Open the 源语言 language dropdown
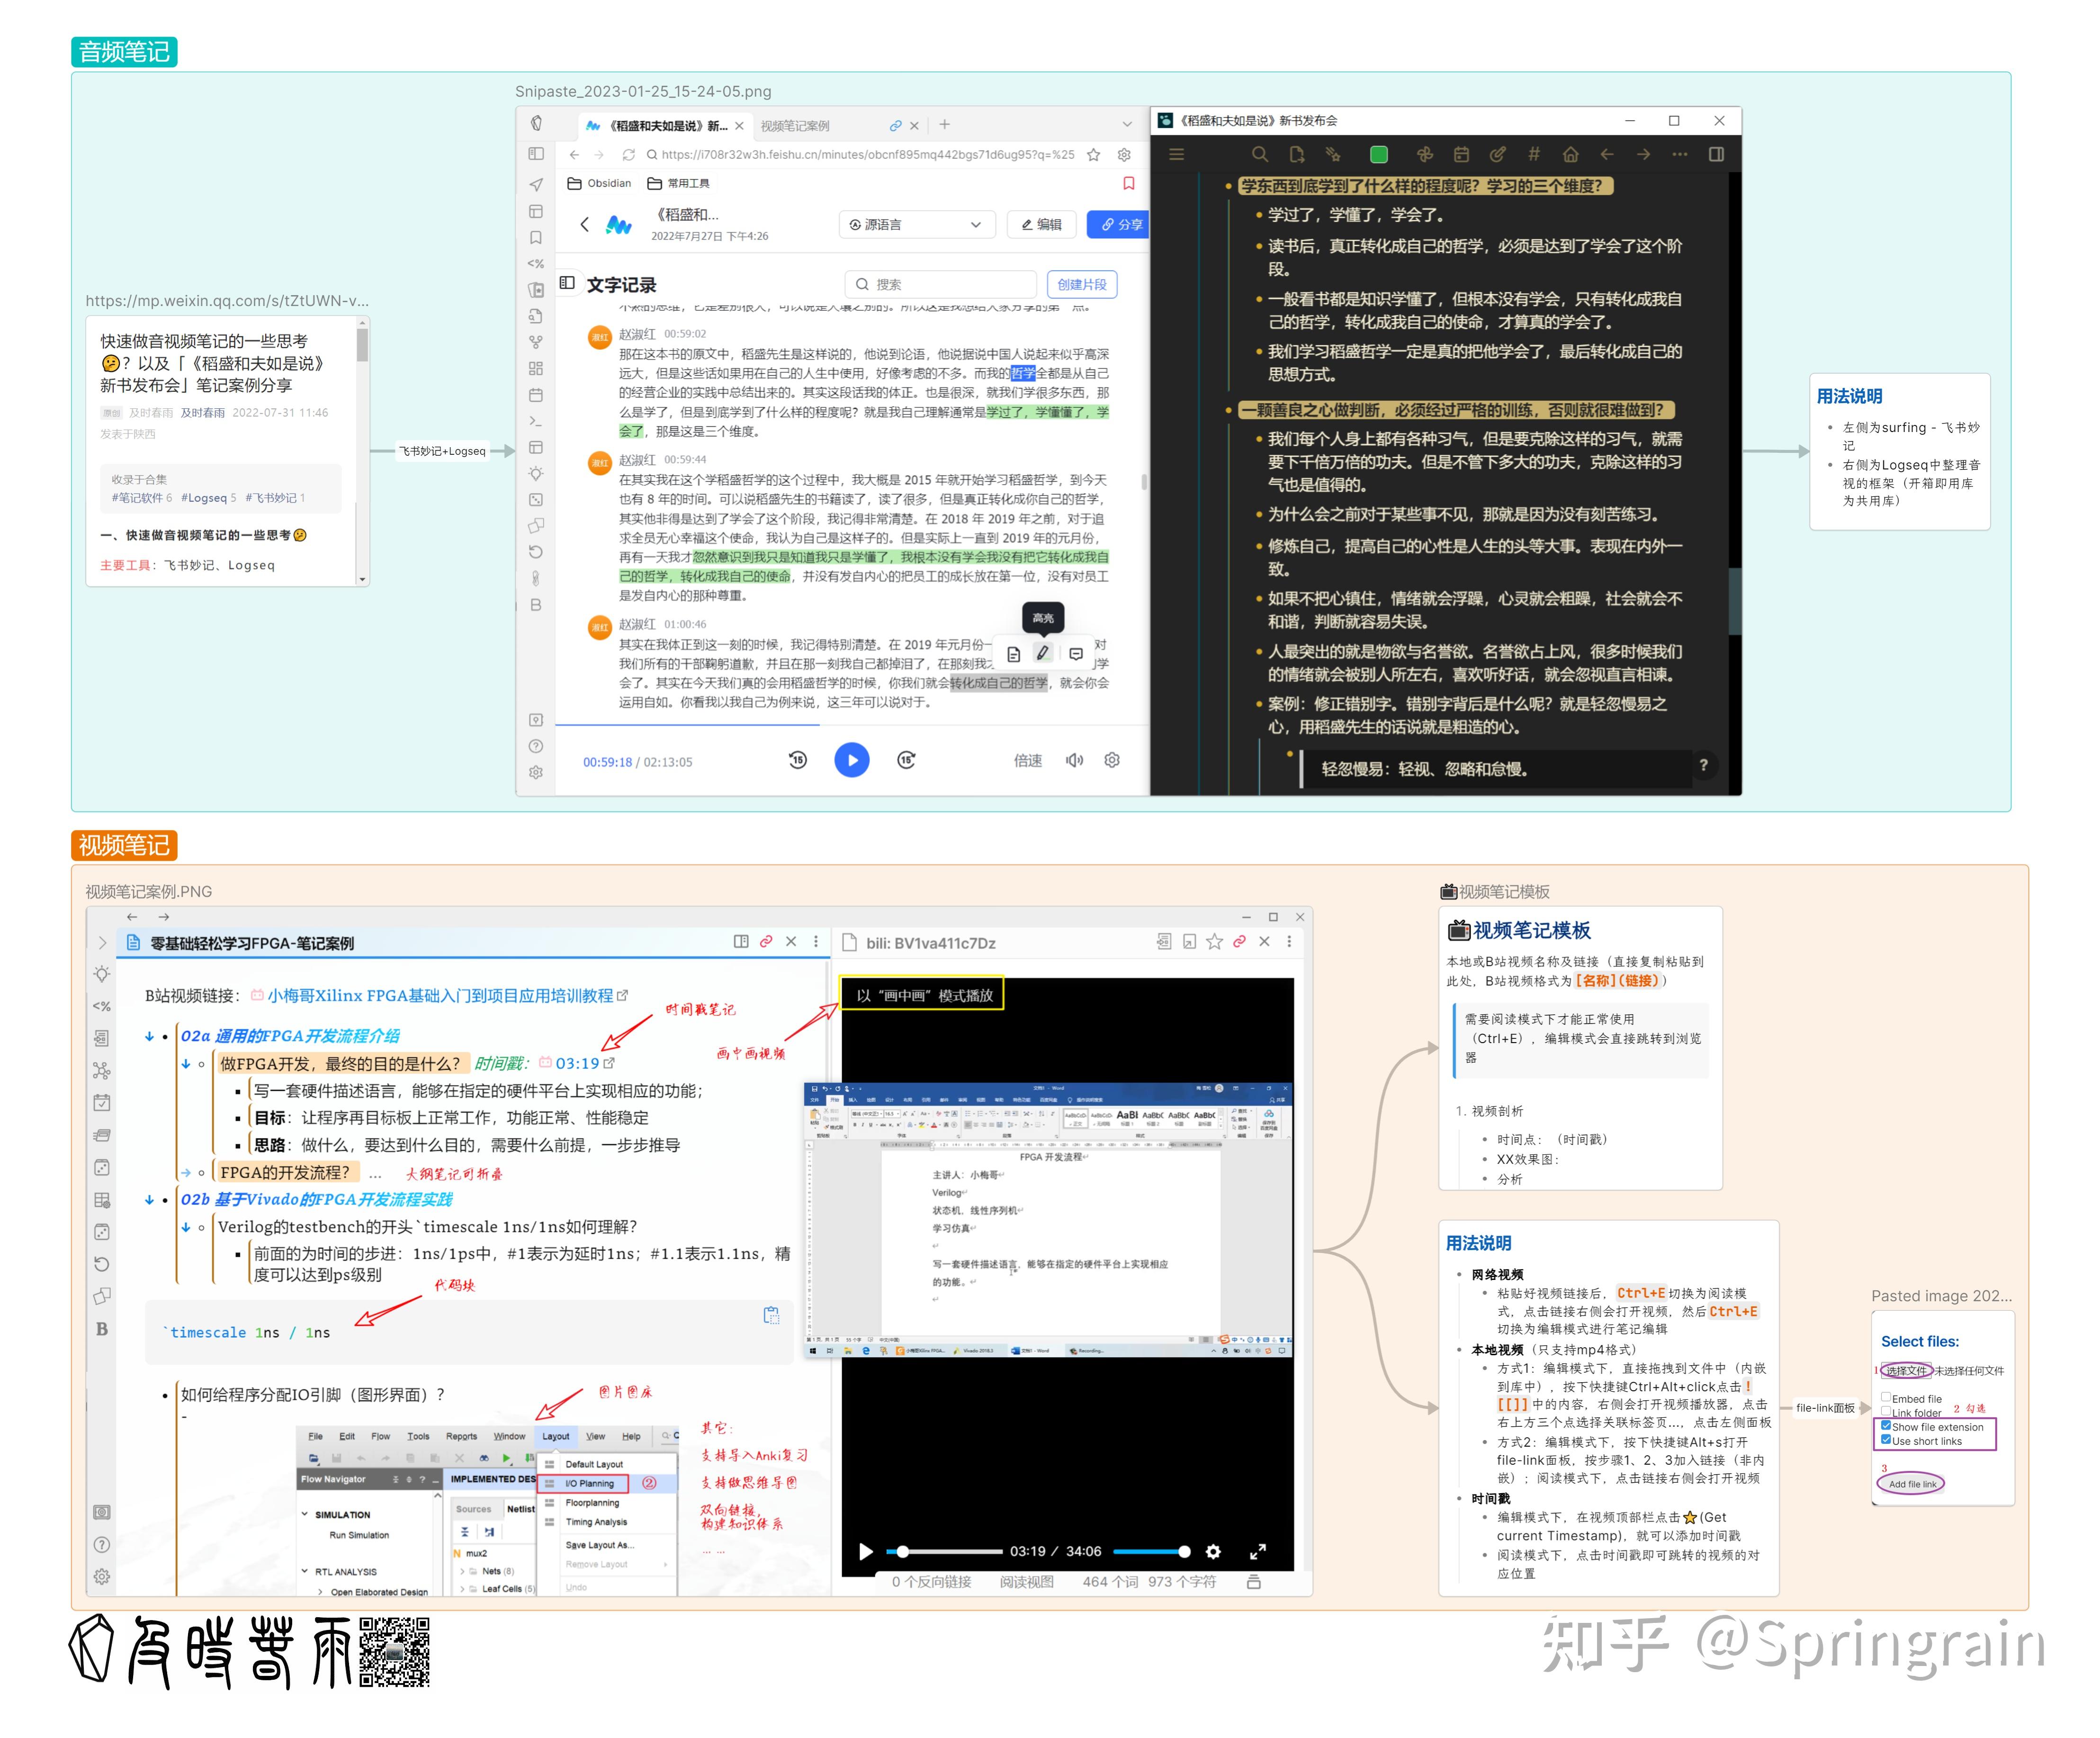The height and width of the screenshot is (1738, 2100). point(916,224)
